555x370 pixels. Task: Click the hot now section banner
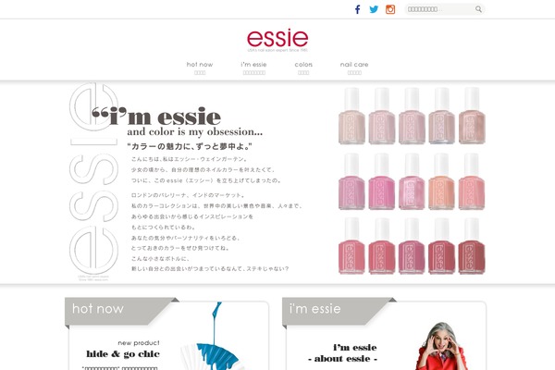click(120, 311)
